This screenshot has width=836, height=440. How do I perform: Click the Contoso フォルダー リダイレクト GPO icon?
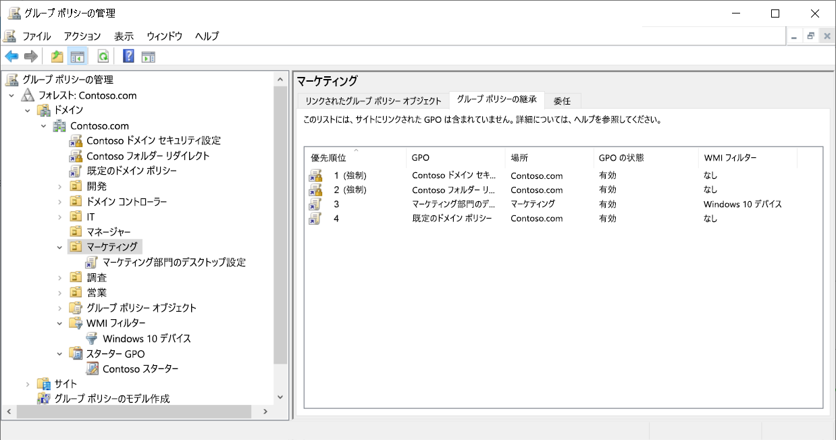point(76,155)
